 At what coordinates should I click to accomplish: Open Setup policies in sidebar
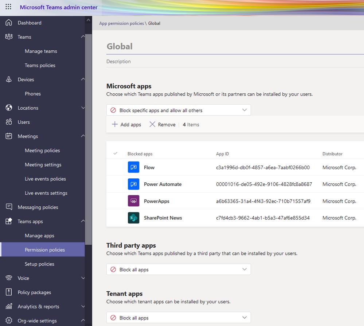39,264
